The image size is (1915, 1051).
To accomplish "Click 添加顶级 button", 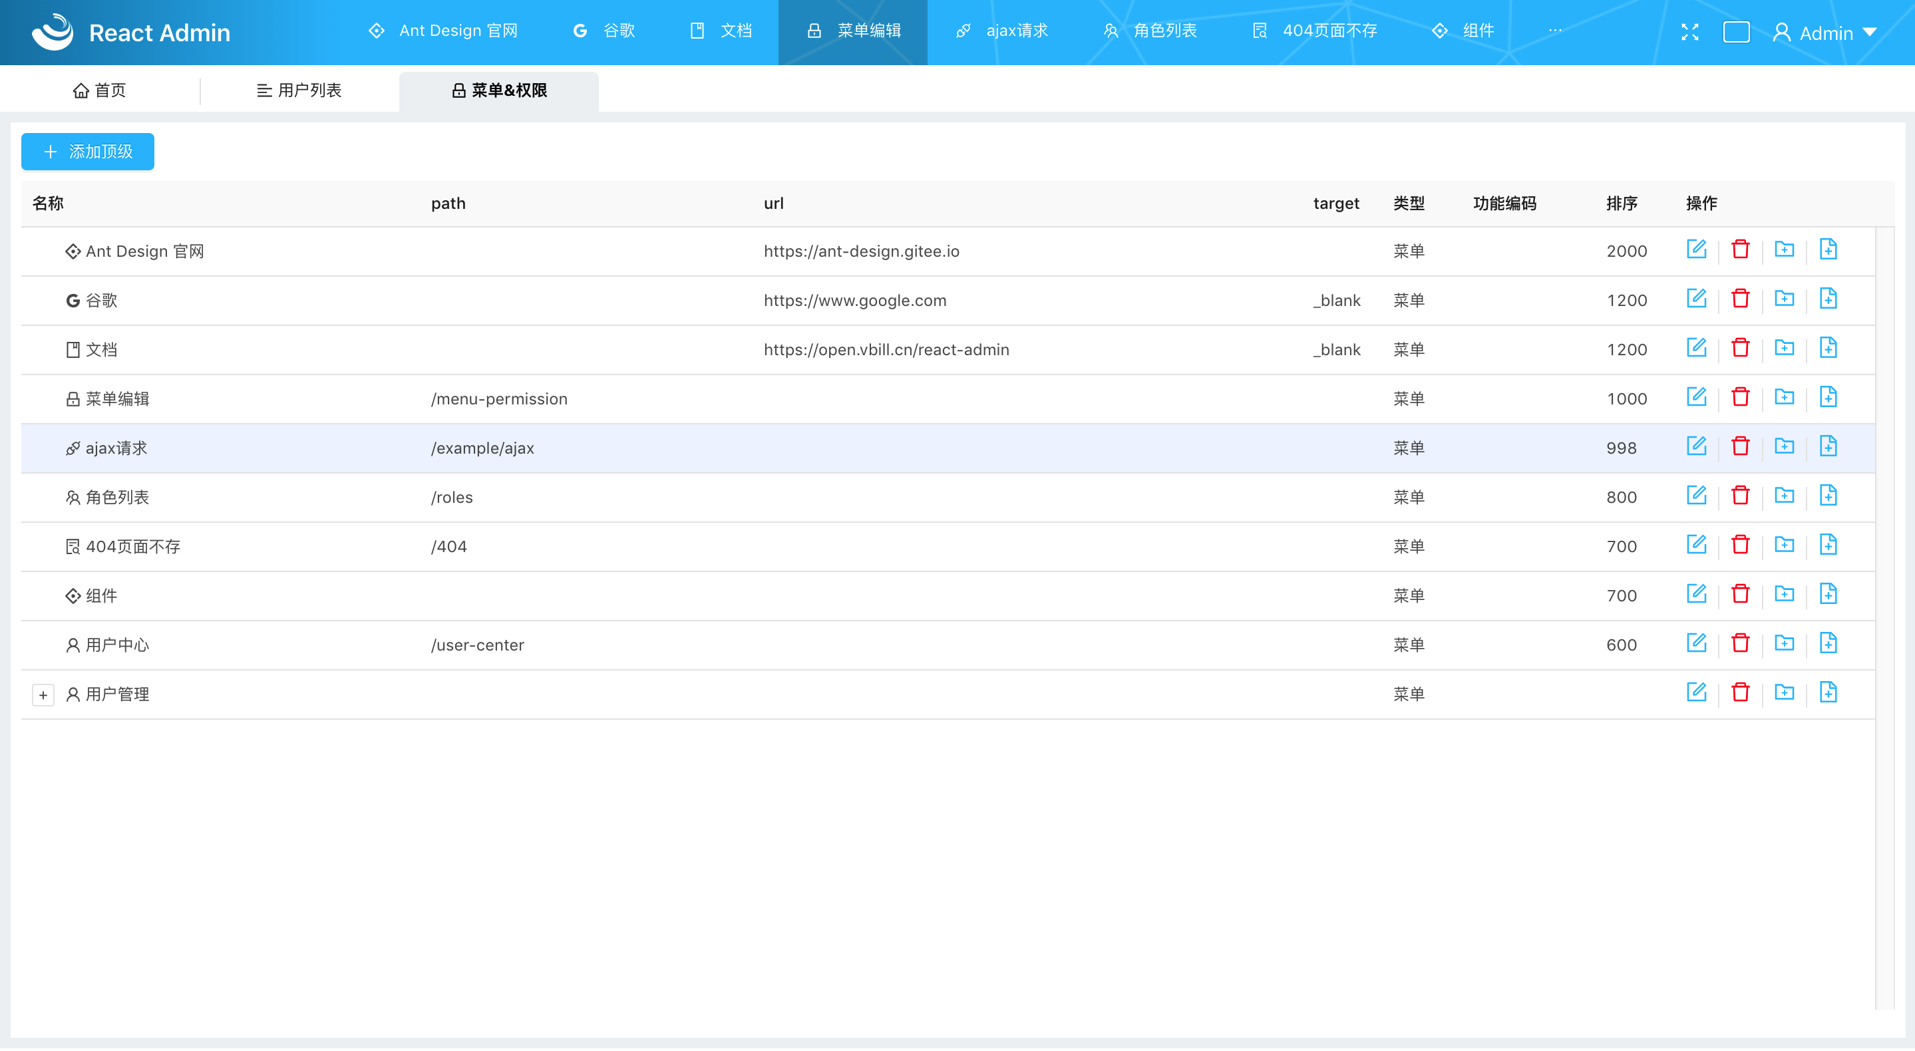I will 88,152.
